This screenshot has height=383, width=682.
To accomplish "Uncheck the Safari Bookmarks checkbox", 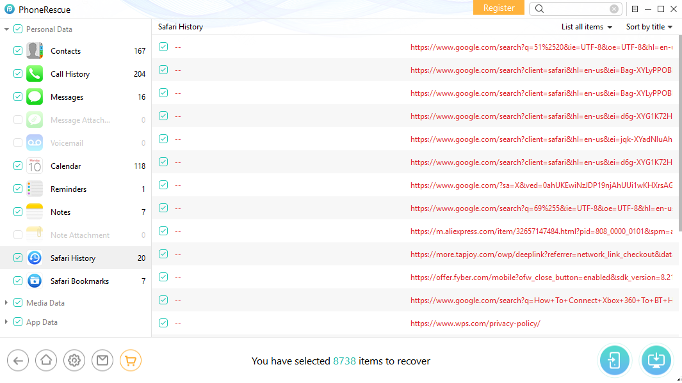I will [x=18, y=281].
